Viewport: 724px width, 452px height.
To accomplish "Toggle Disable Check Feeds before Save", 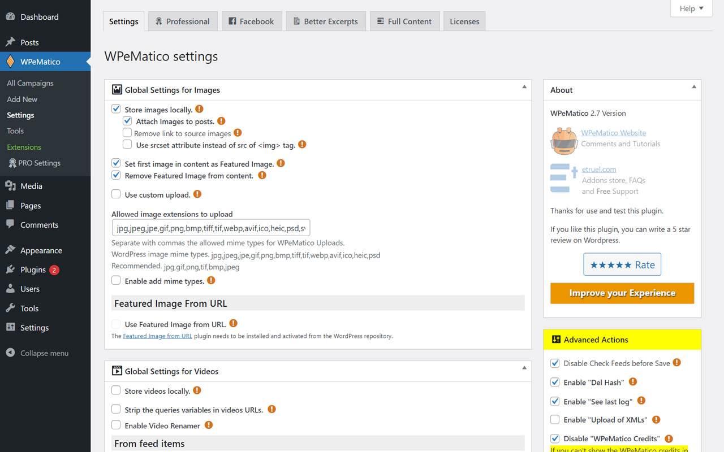I will tap(555, 363).
